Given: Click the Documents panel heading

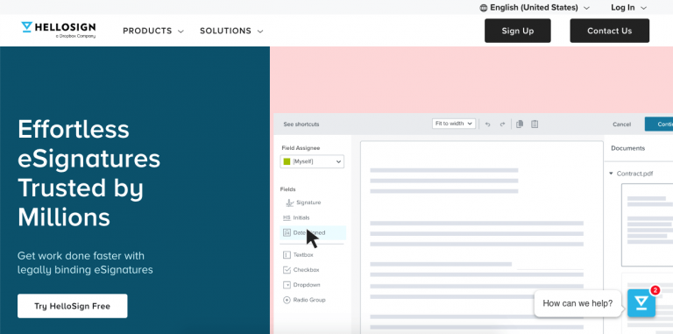Looking at the screenshot, I should pos(628,148).
